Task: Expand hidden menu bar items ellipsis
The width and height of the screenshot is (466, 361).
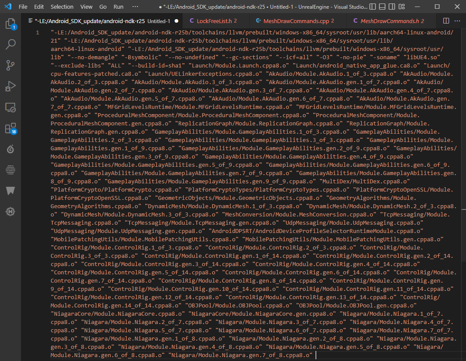Action: tap(135, 7)
